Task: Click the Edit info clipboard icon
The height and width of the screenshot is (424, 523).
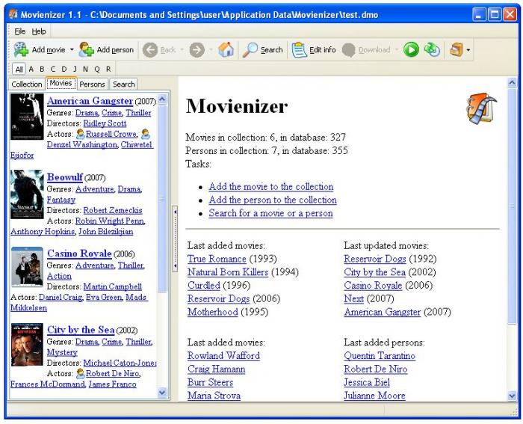Action: tap(299, 50)
